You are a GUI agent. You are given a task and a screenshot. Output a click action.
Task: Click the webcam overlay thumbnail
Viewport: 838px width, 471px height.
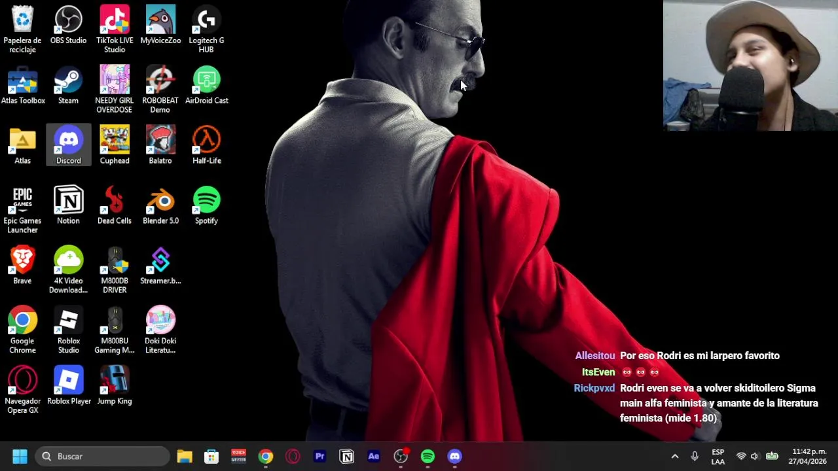750,65
